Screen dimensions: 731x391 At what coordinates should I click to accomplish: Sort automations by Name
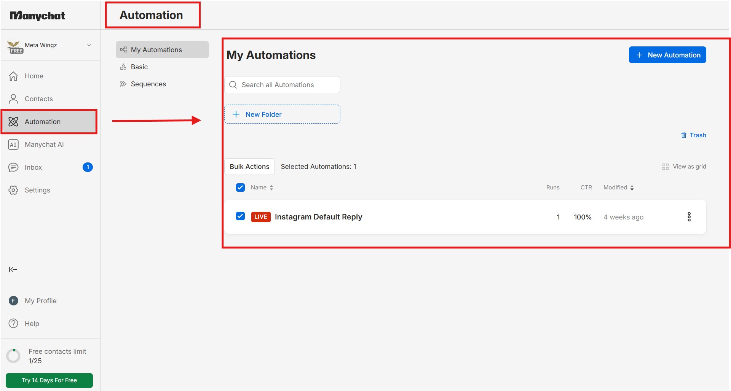(x=262, y=188)
